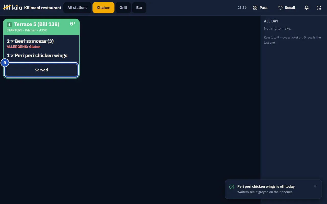
Task: Open the Pass grid view
Action: (x=260, y=8)
